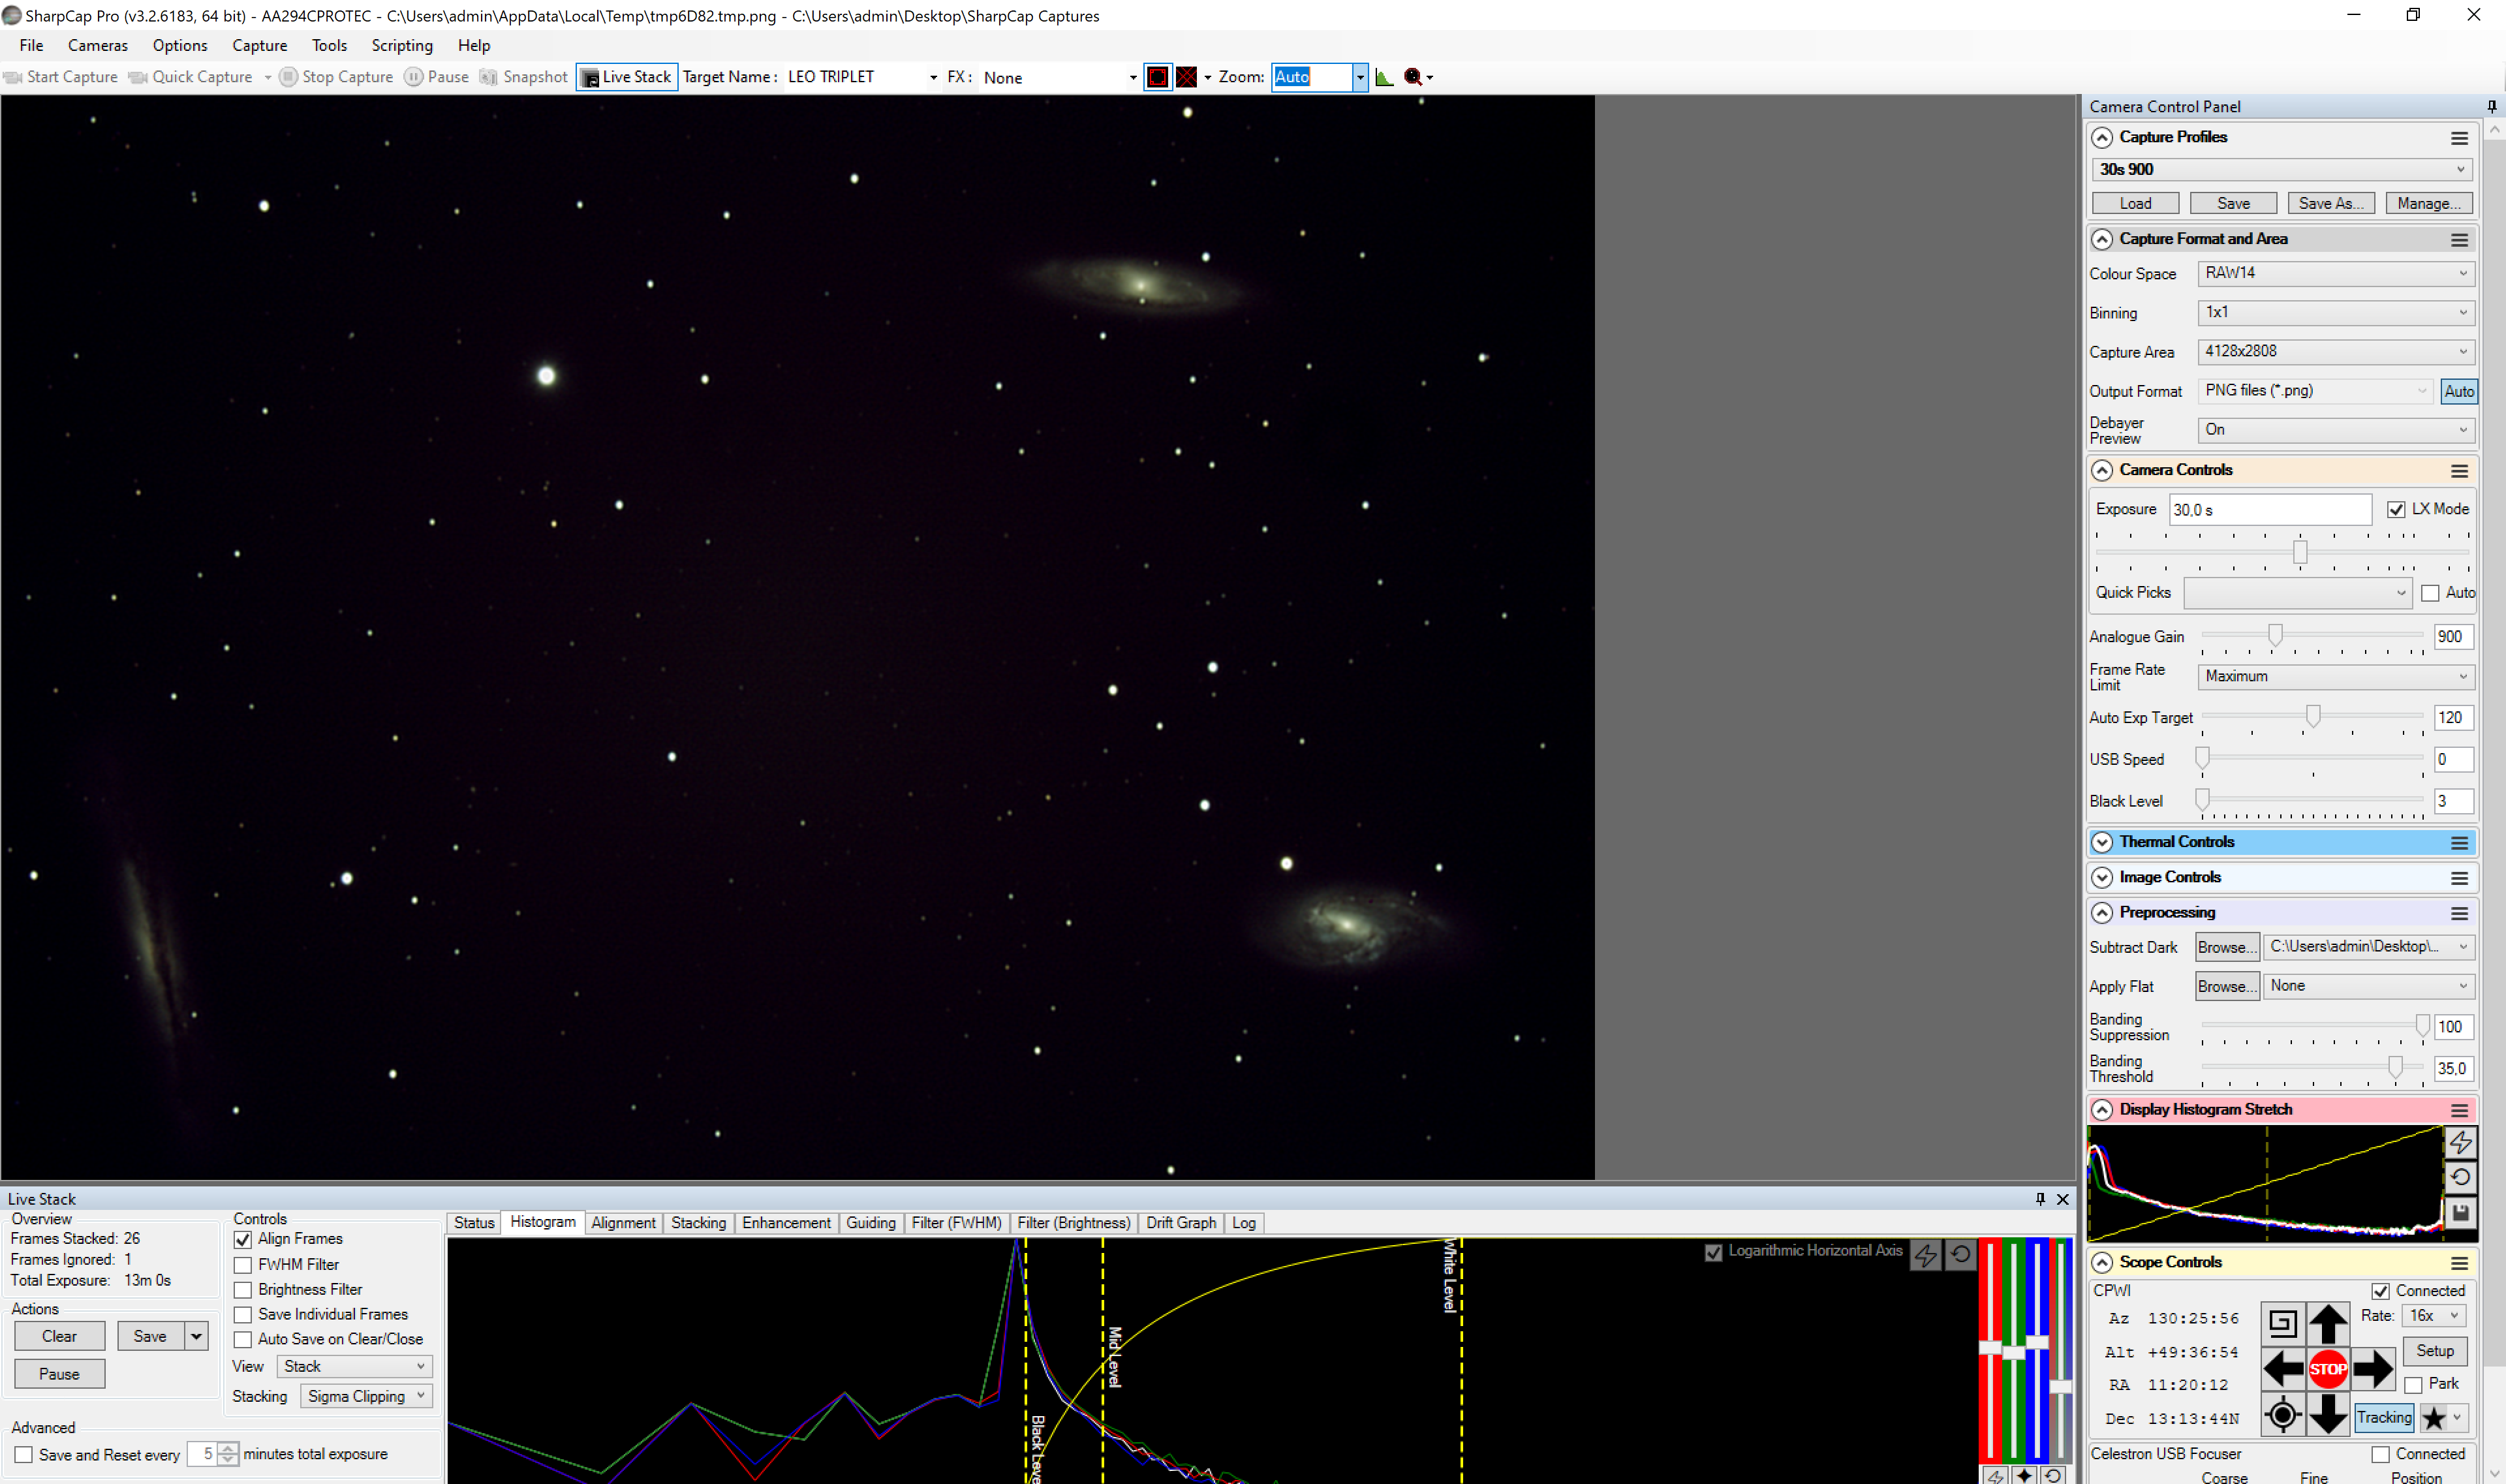Click the crosshair target scope button
The image size is (2506, 1484).
pyautogui.click(x=2283, y=1414)
